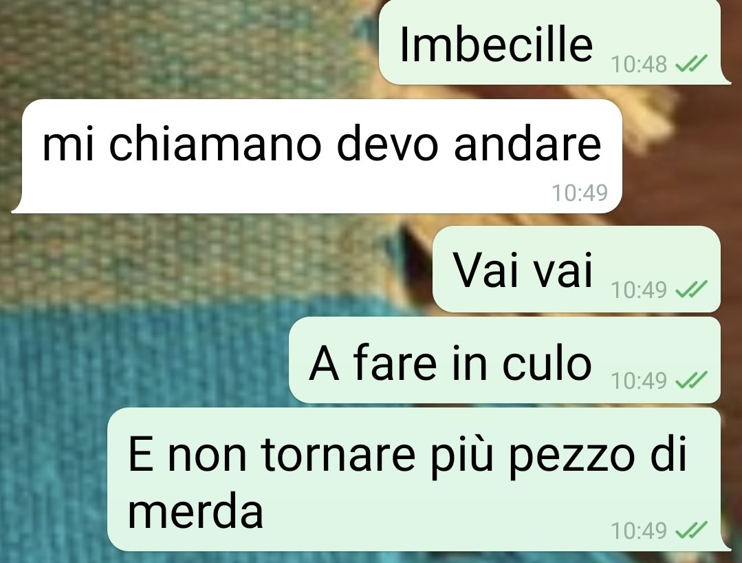
Task: Click the 10:49 timestamp next to 'Vai vai'
Action: (x=639, y=290)
